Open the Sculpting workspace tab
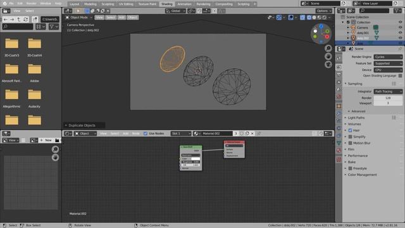The width and height of the screenshot is (405, 228). pyautogui.click(x=108, y=4)
